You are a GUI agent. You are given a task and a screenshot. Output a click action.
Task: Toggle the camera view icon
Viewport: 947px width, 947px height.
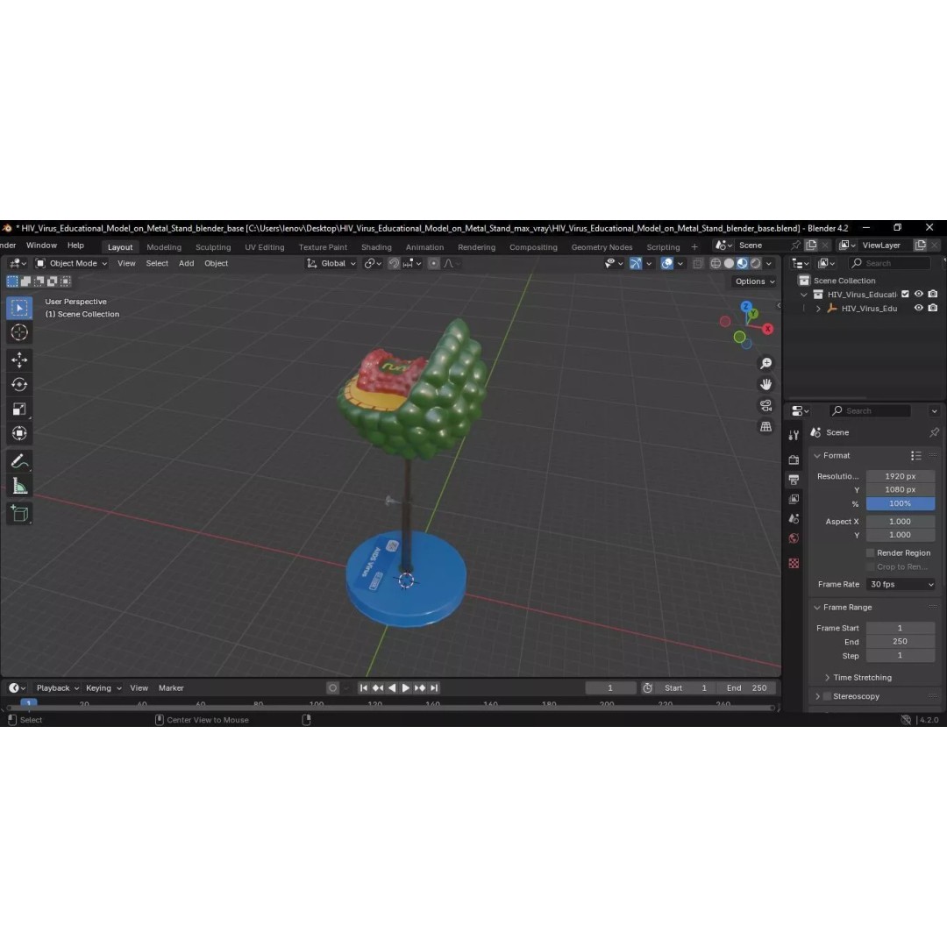(765, 405)
